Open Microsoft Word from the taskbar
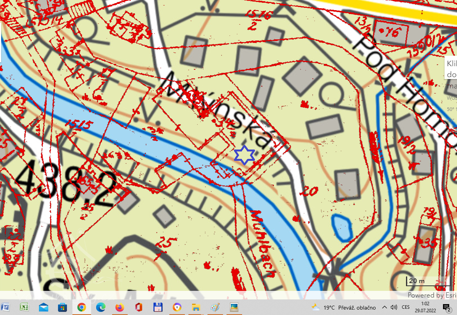Image resolution: width=457 pixels, height=315 pixels. (x=5, y=307)
